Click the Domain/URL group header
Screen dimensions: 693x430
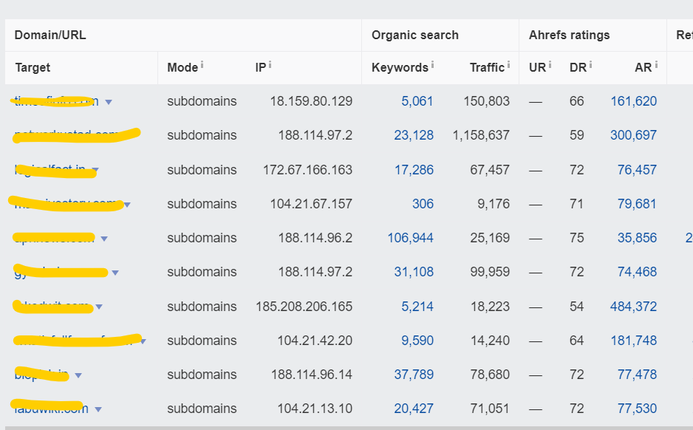pos(50,35)
